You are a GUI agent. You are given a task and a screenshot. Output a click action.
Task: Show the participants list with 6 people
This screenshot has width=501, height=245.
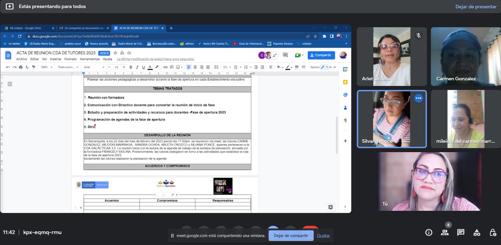[445, 232]
